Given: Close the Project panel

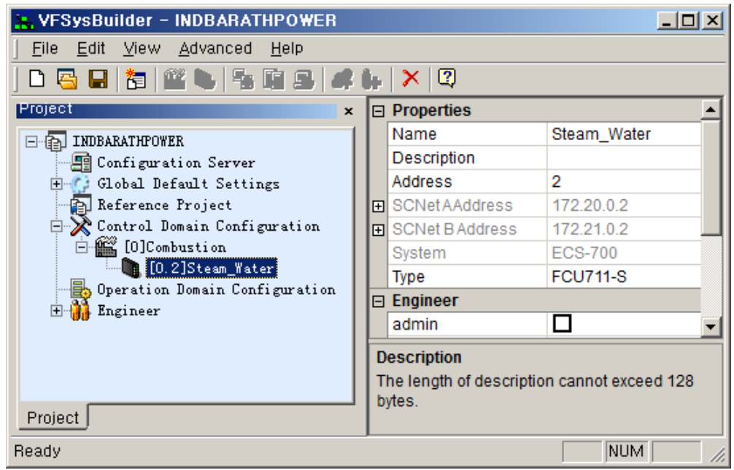Looking at the screenshot, I should click(348, 112).
